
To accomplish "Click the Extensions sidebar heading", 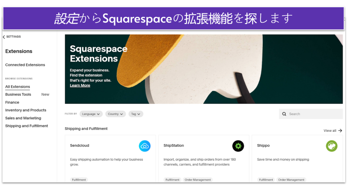I will [19, 51].
